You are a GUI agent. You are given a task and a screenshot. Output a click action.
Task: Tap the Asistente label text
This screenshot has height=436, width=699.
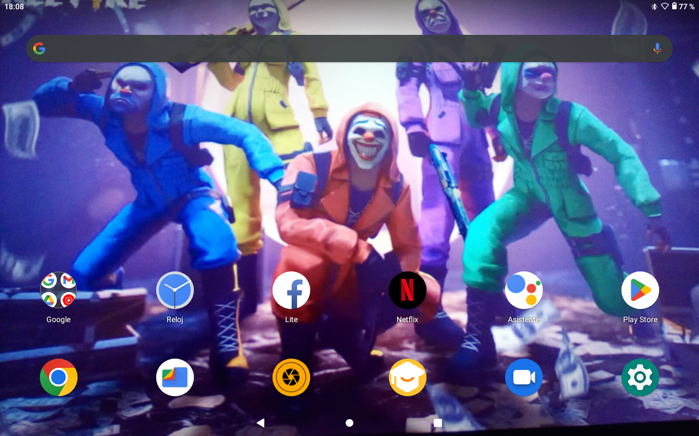point(524,319)
